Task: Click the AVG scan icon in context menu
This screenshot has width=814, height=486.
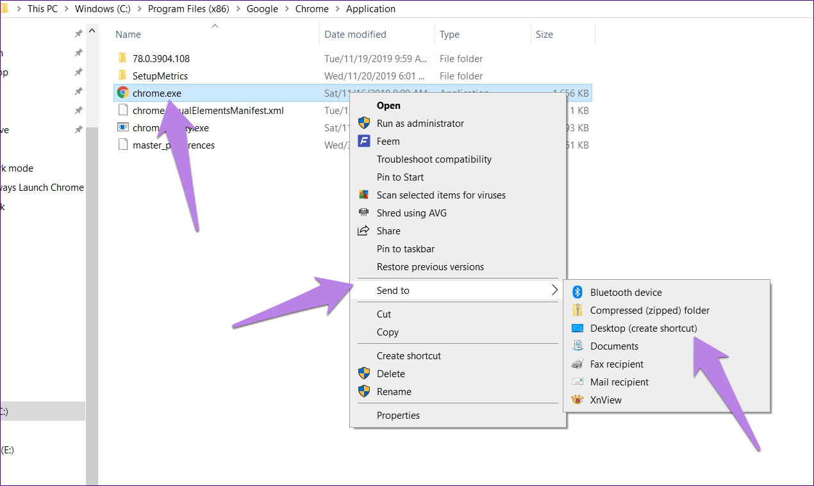Action: 364,195
